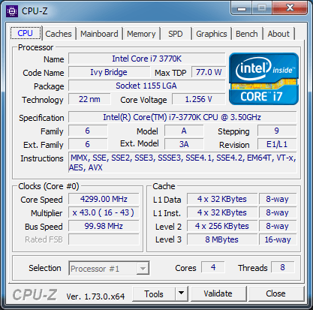Minimize the CPU-Z window

coord(242,8)
